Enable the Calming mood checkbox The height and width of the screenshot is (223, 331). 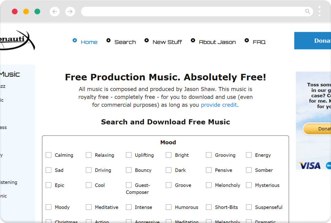point(48,155)
